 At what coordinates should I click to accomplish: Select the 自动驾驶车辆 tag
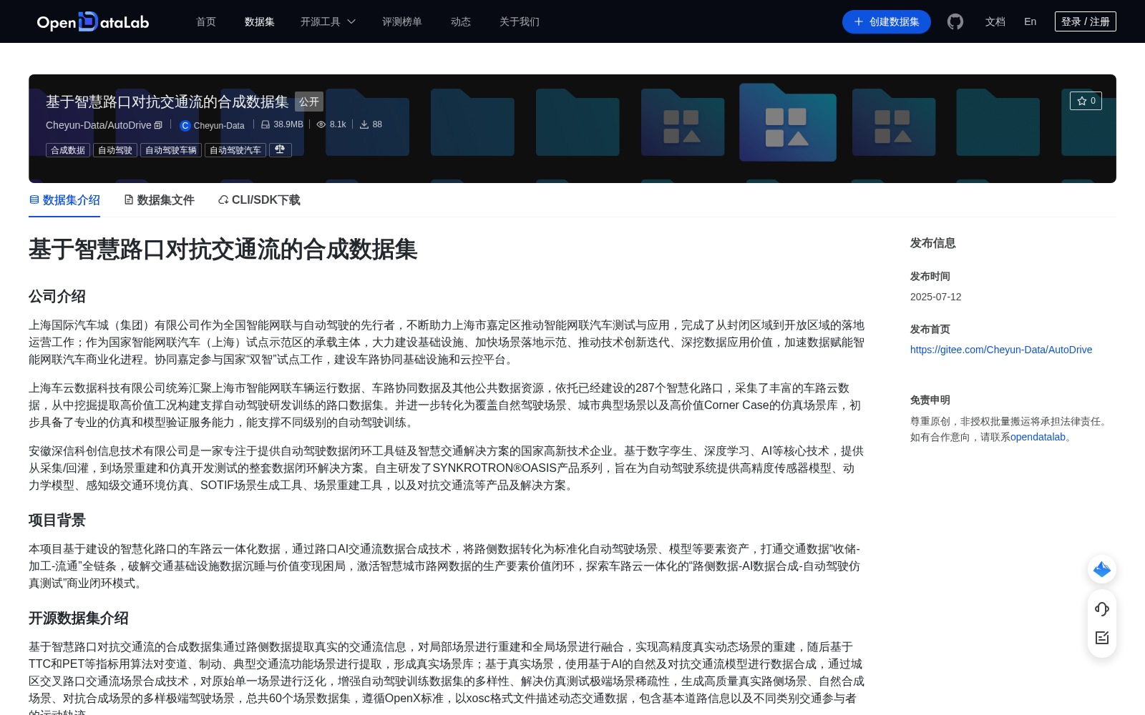point(171,150)
